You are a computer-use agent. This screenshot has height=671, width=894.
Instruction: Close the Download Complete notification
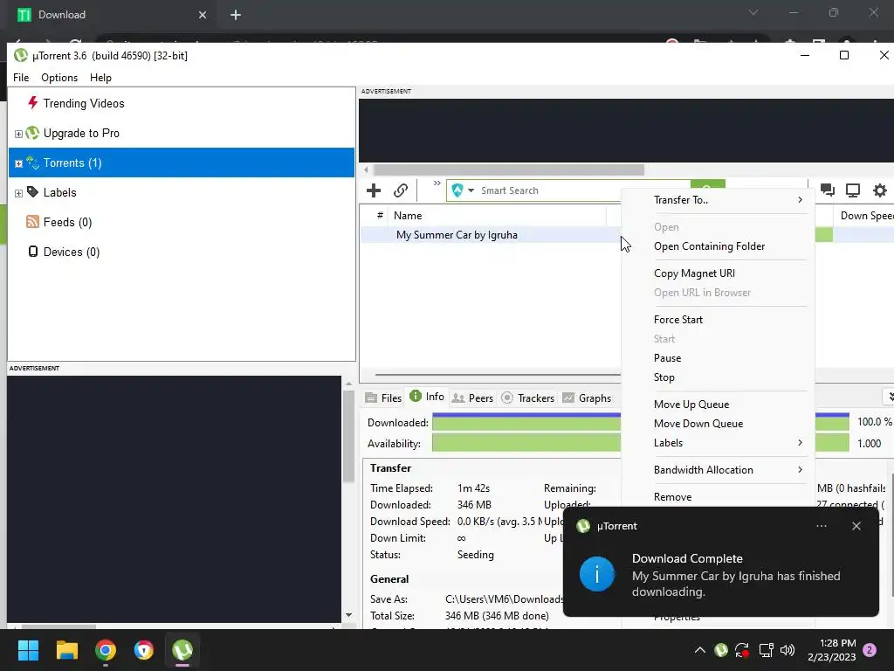click(x=856, y=526)
